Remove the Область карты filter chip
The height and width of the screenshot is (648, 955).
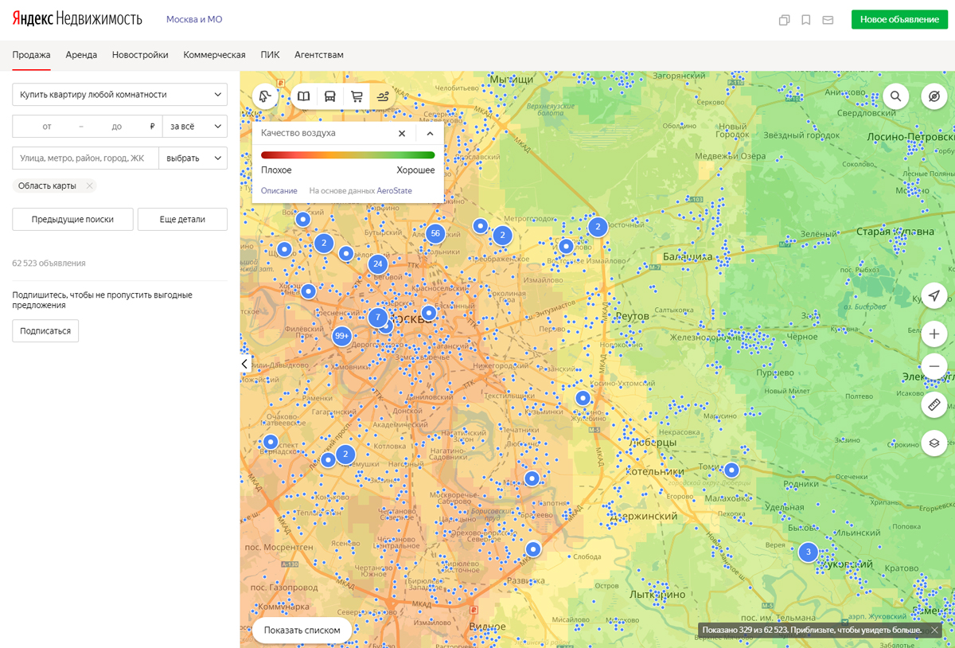90,186
